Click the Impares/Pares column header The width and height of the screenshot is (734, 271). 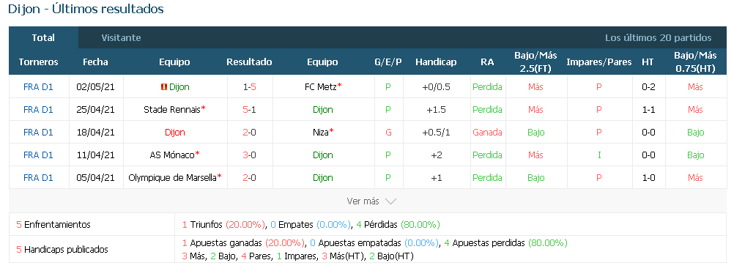(598, 62)
